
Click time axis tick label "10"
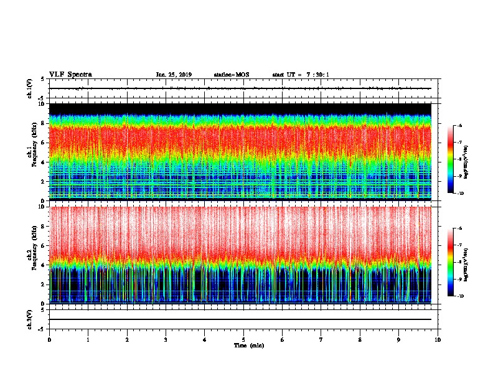pyautogui.click(x=438, y=340)
